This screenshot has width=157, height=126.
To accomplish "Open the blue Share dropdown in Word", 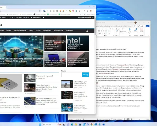I will click(x=148, y=26).
